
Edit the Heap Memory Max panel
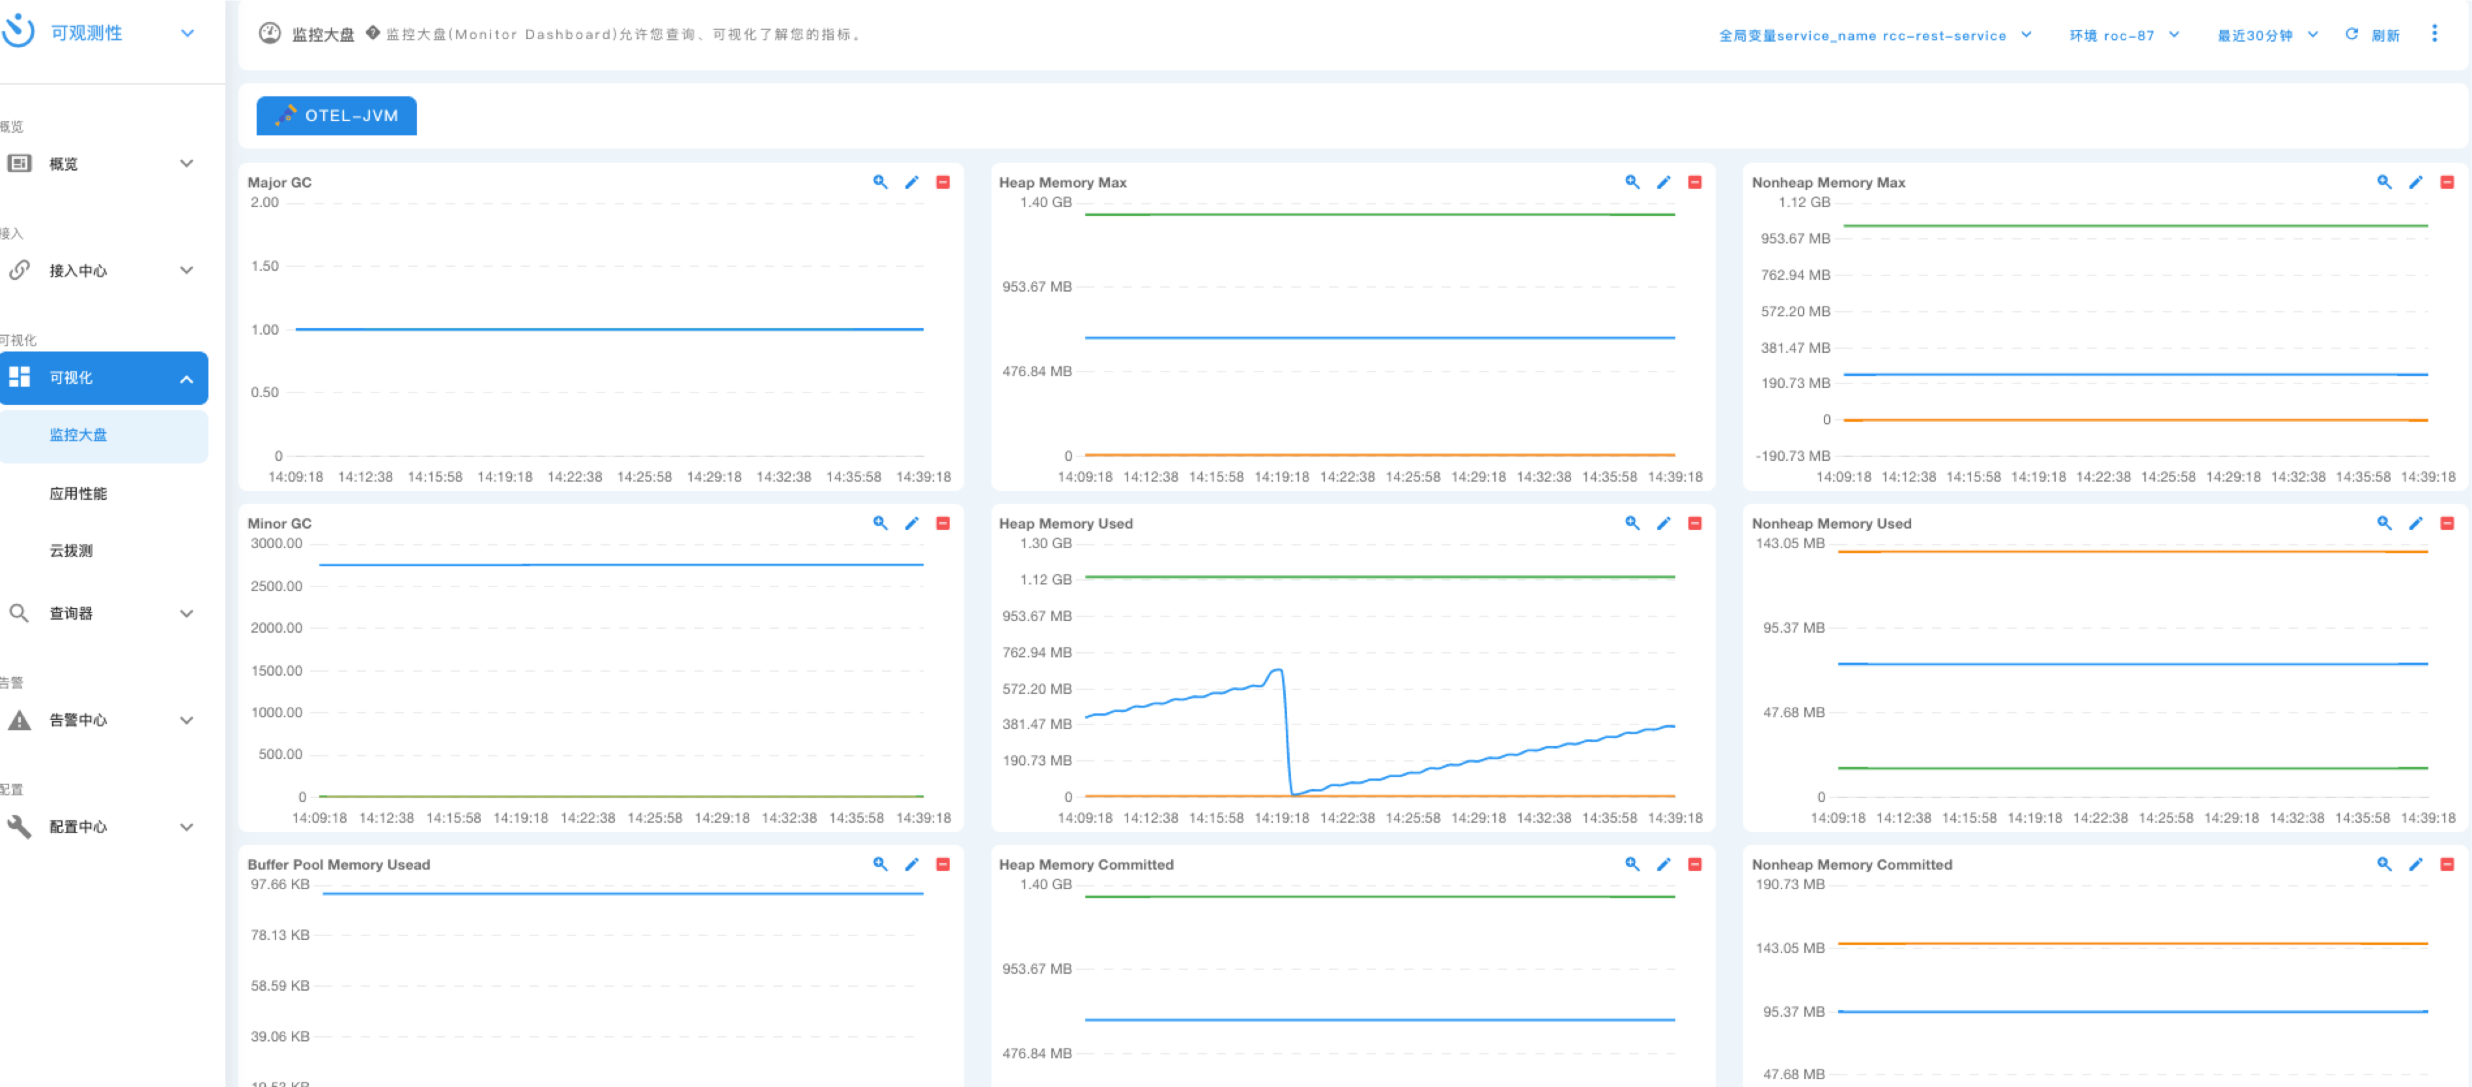(x=1664, y=182)
